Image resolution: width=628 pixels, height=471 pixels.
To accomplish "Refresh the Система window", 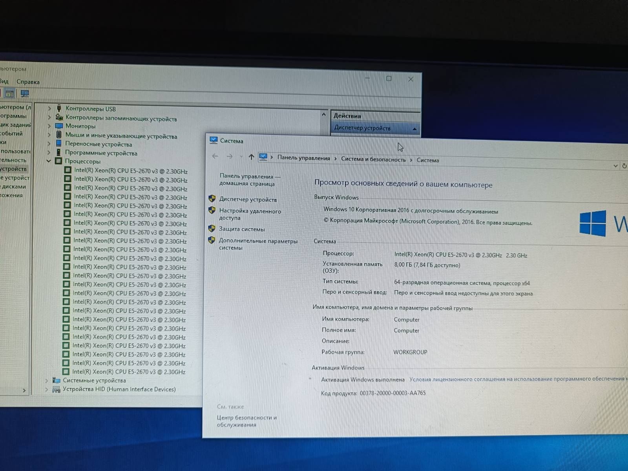I will (x=624, y=166).
